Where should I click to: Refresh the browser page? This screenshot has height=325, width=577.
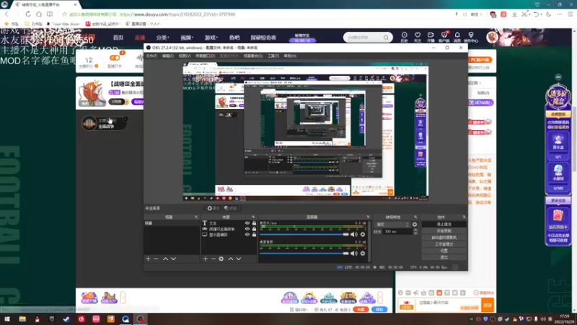28,14
